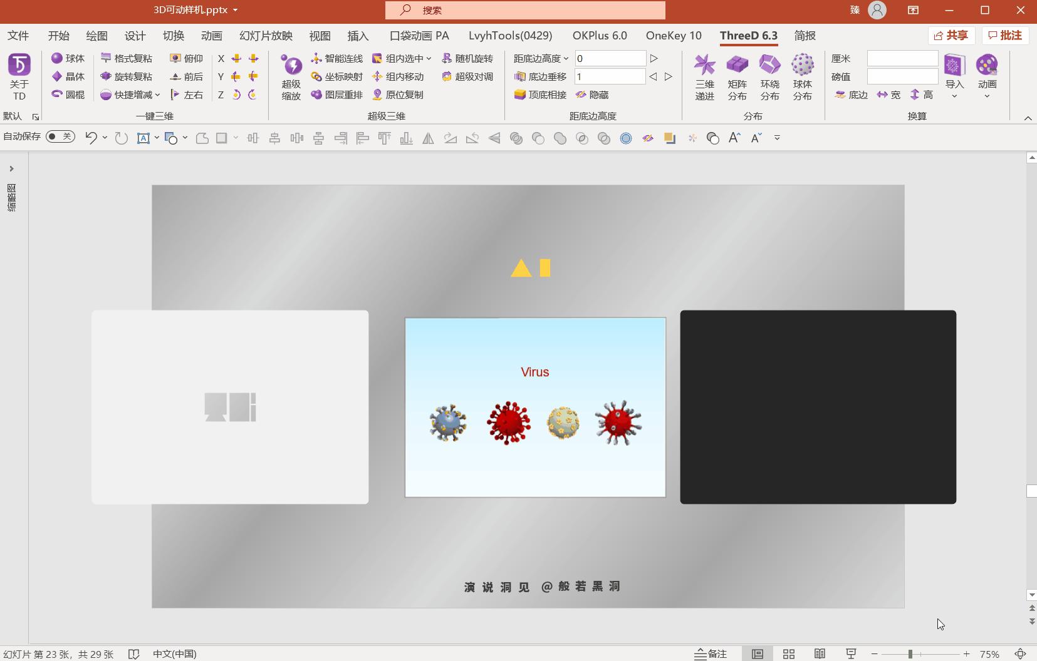
Task: Click 底边垂移 bottom edge vertical shift
Action: [x=540, y=76]
